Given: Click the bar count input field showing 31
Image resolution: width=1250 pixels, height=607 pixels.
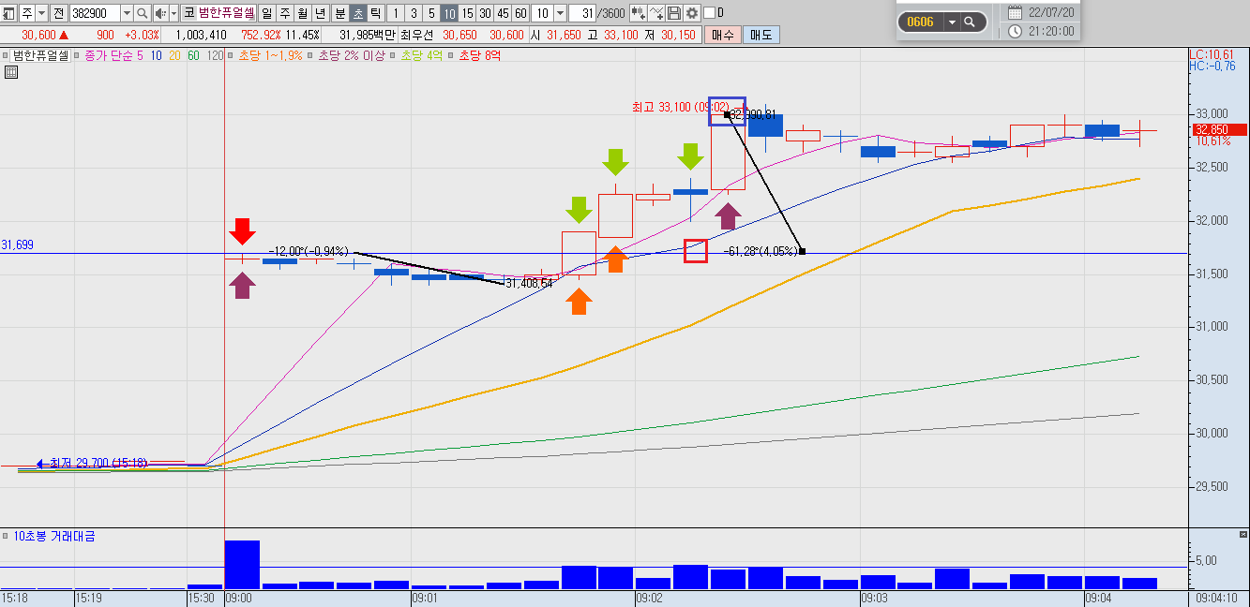Looking at the screenshot, I should click(x=582, y=13).
